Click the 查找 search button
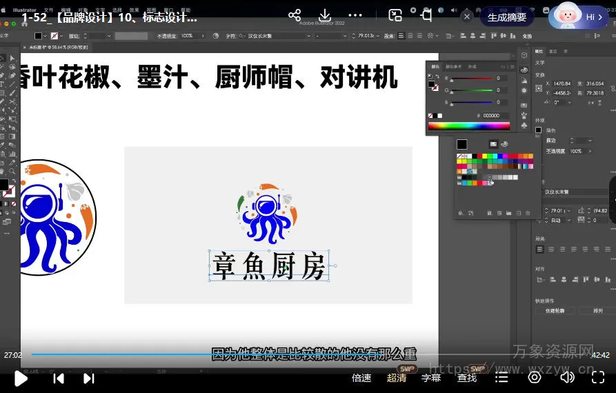 467,378
